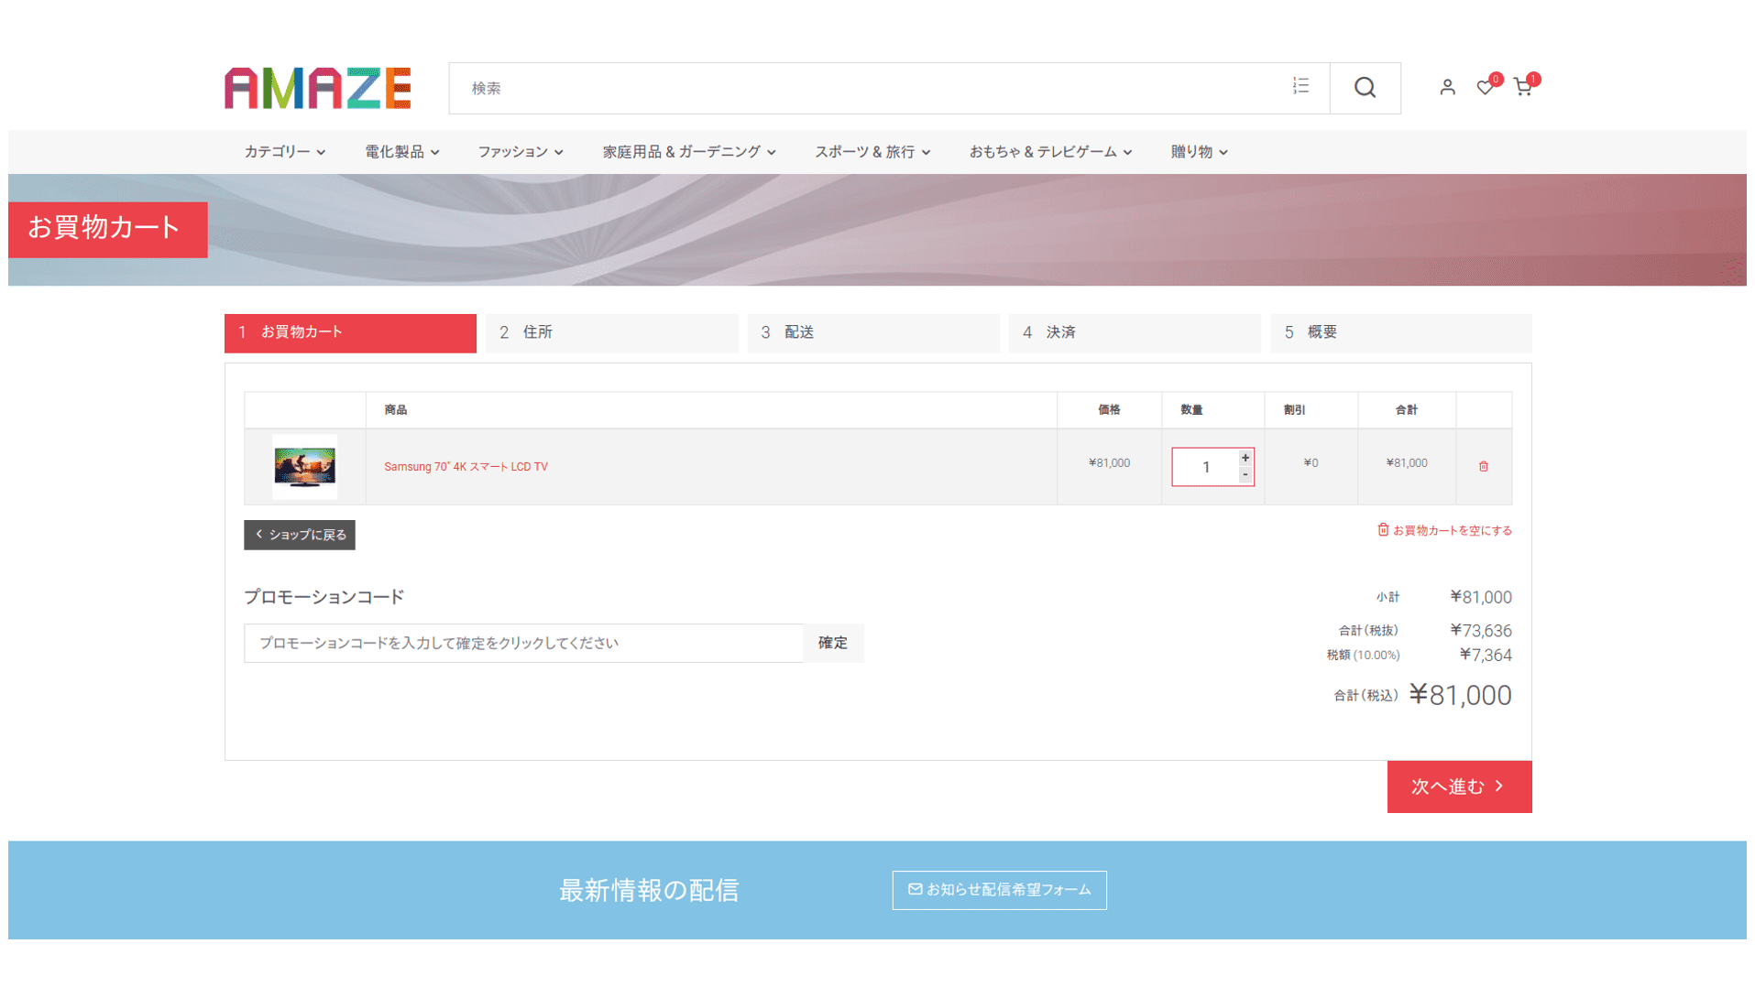Open the wishlist heart icon
The image size is (1755, 987).
coord(1485,87)
